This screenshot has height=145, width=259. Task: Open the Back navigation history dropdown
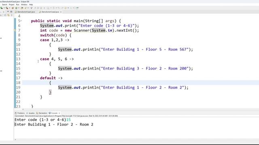point(68,8)
